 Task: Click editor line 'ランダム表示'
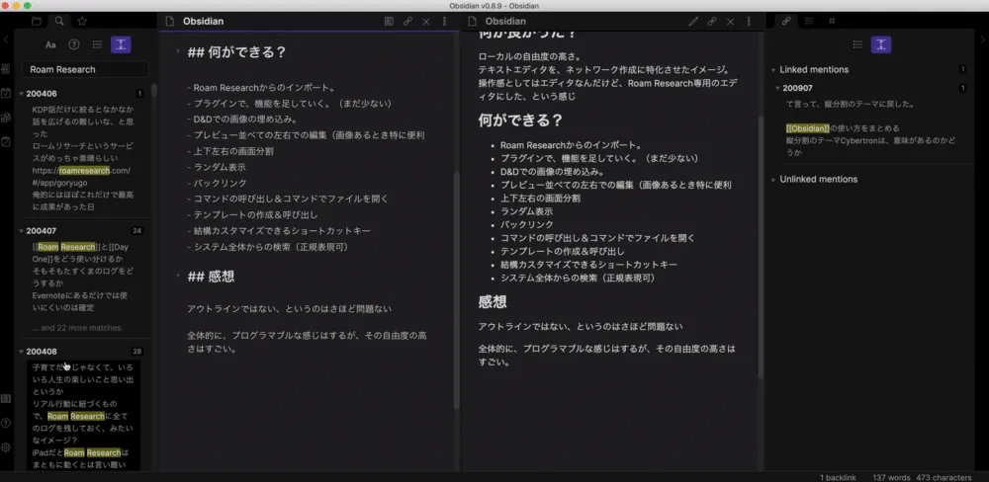[x=217, y=167]
